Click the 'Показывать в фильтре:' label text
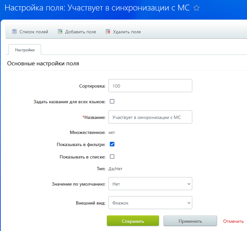 [81, 144]
